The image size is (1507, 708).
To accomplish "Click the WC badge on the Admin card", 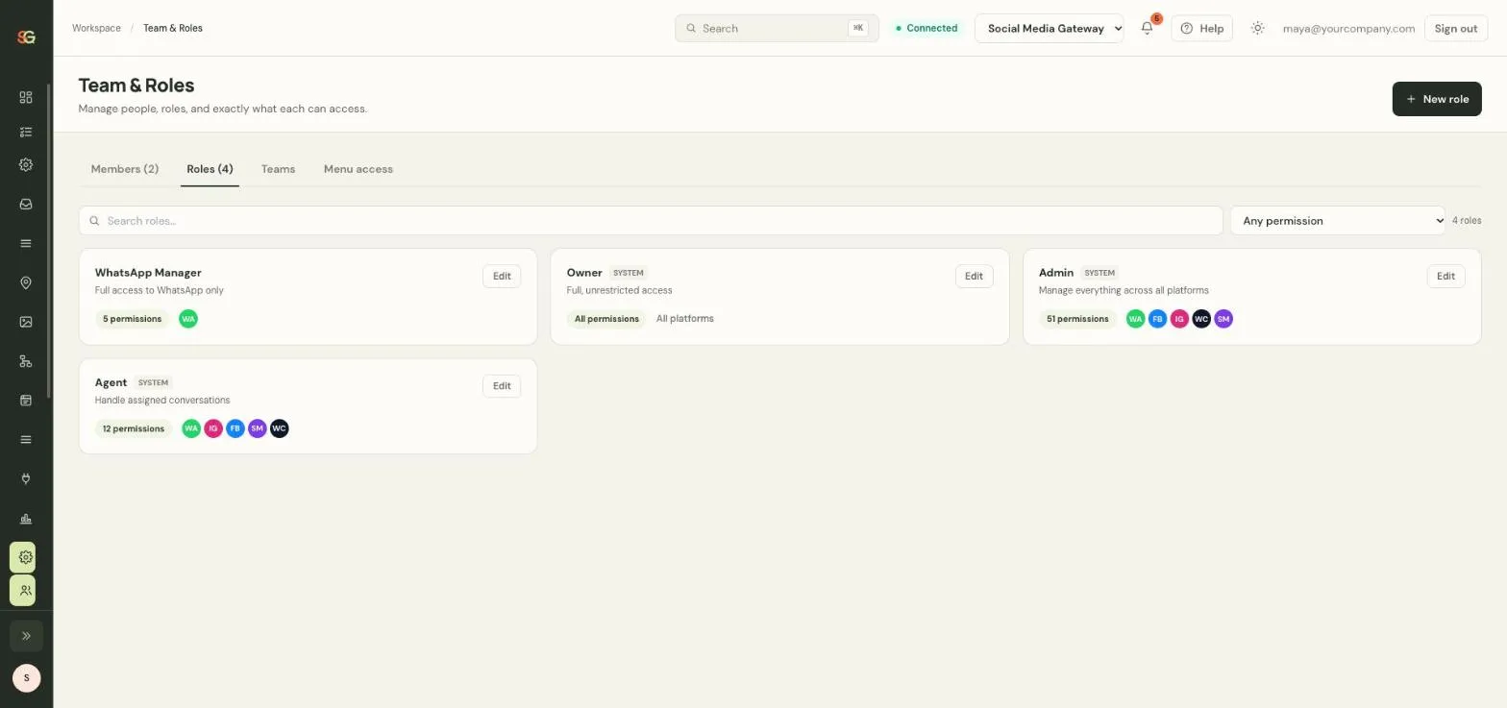I will (x=1201, y=319).
